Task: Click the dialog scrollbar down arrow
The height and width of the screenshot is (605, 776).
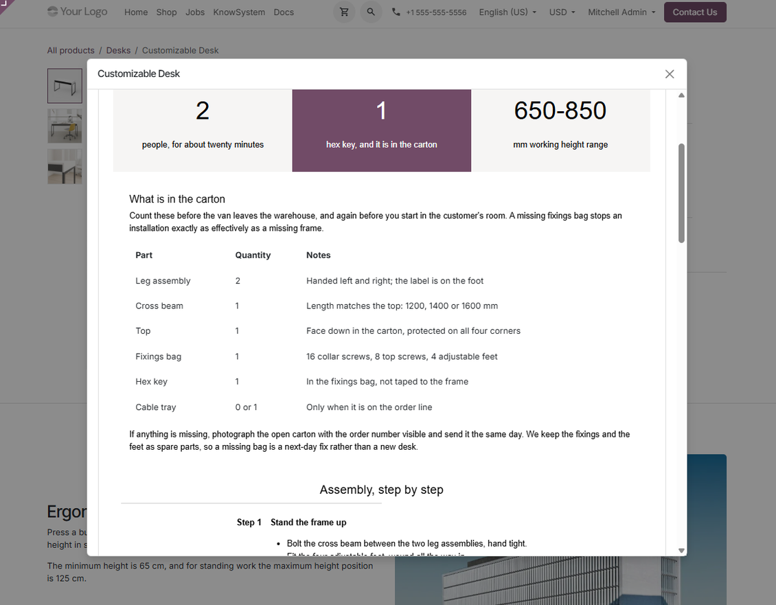Action: [x=681, y=551]
